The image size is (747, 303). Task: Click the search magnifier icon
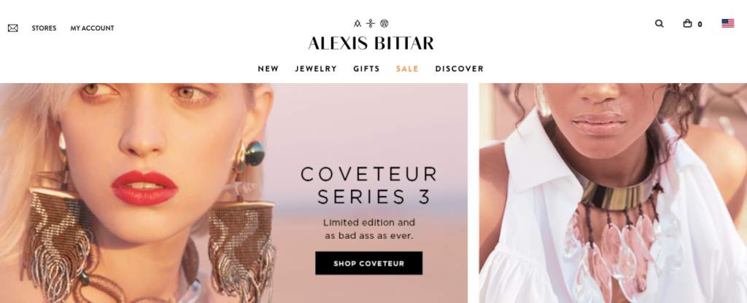pyautogui.click(x=659, y=23)
